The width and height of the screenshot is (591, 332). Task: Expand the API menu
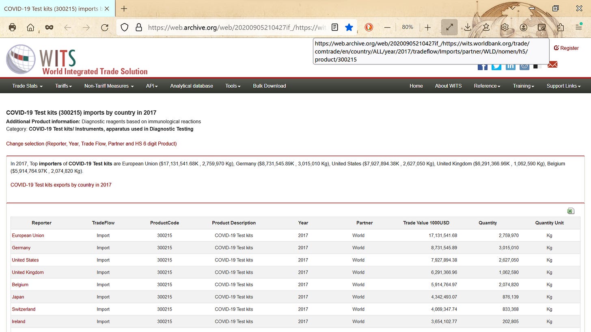pyautogui.click(x=152, y=86)
